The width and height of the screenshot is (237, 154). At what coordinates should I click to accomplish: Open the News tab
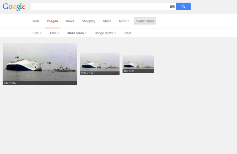pos(70,21)
